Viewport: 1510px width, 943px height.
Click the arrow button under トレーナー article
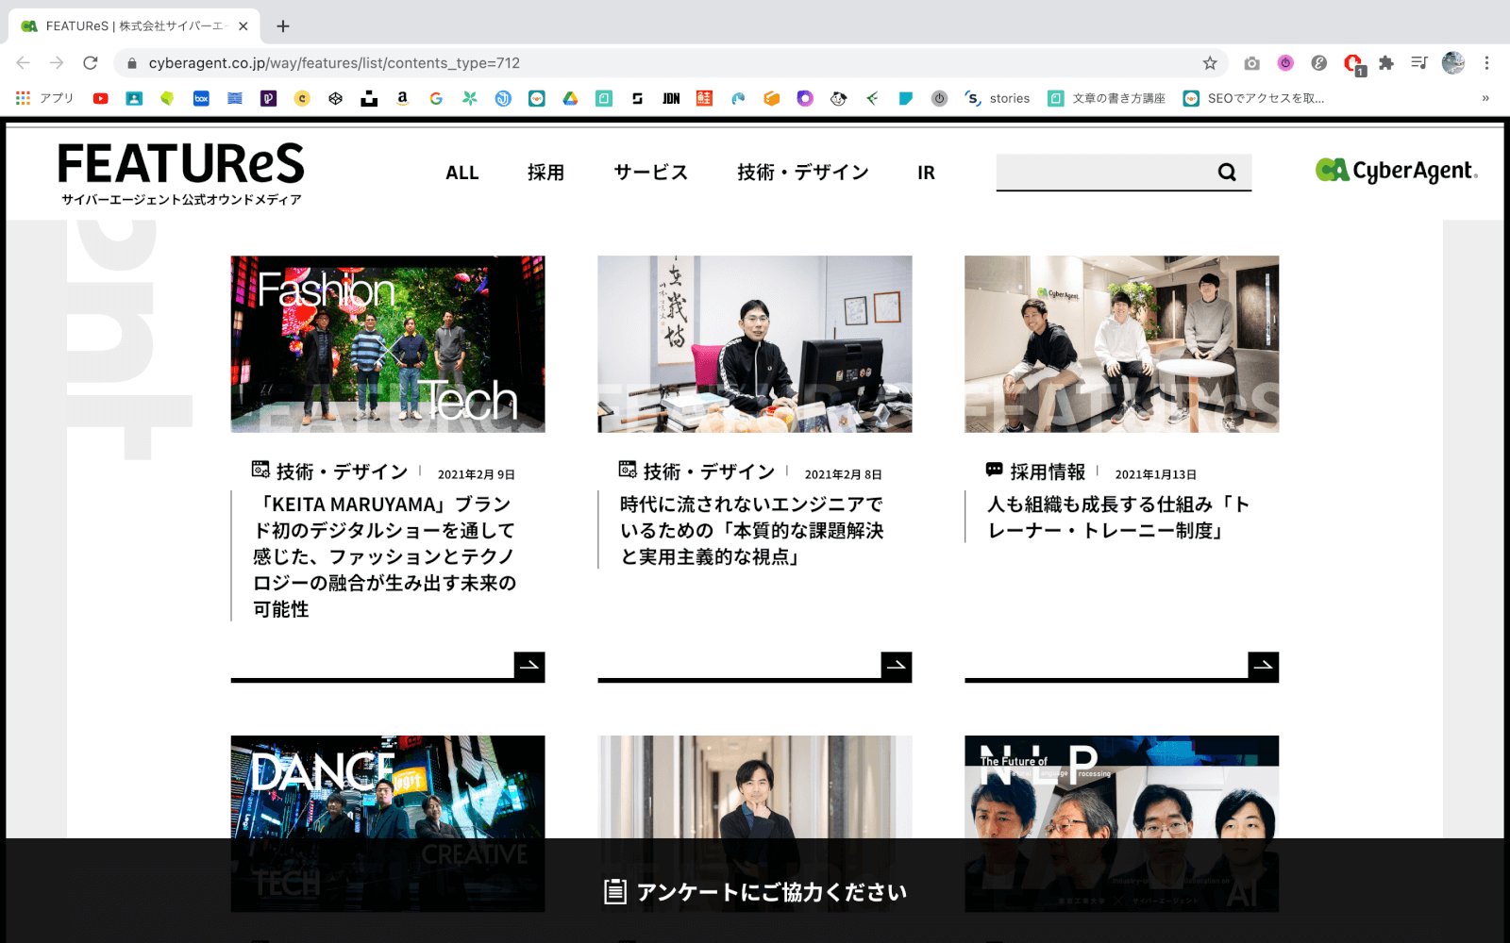pos(1264,666)
